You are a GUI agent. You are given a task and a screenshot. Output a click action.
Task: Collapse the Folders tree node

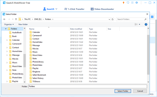click(x=6, y=29)
